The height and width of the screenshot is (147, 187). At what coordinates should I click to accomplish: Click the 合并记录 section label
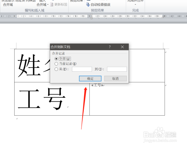coord(58,53)
